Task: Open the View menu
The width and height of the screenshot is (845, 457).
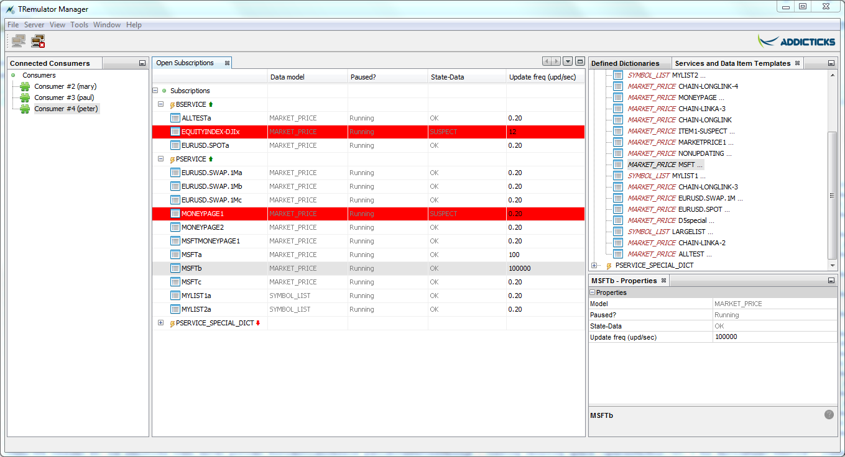Action: (57, 25)
